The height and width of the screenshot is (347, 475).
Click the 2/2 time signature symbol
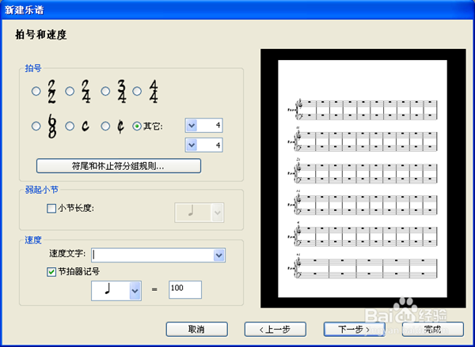(51, 92)
